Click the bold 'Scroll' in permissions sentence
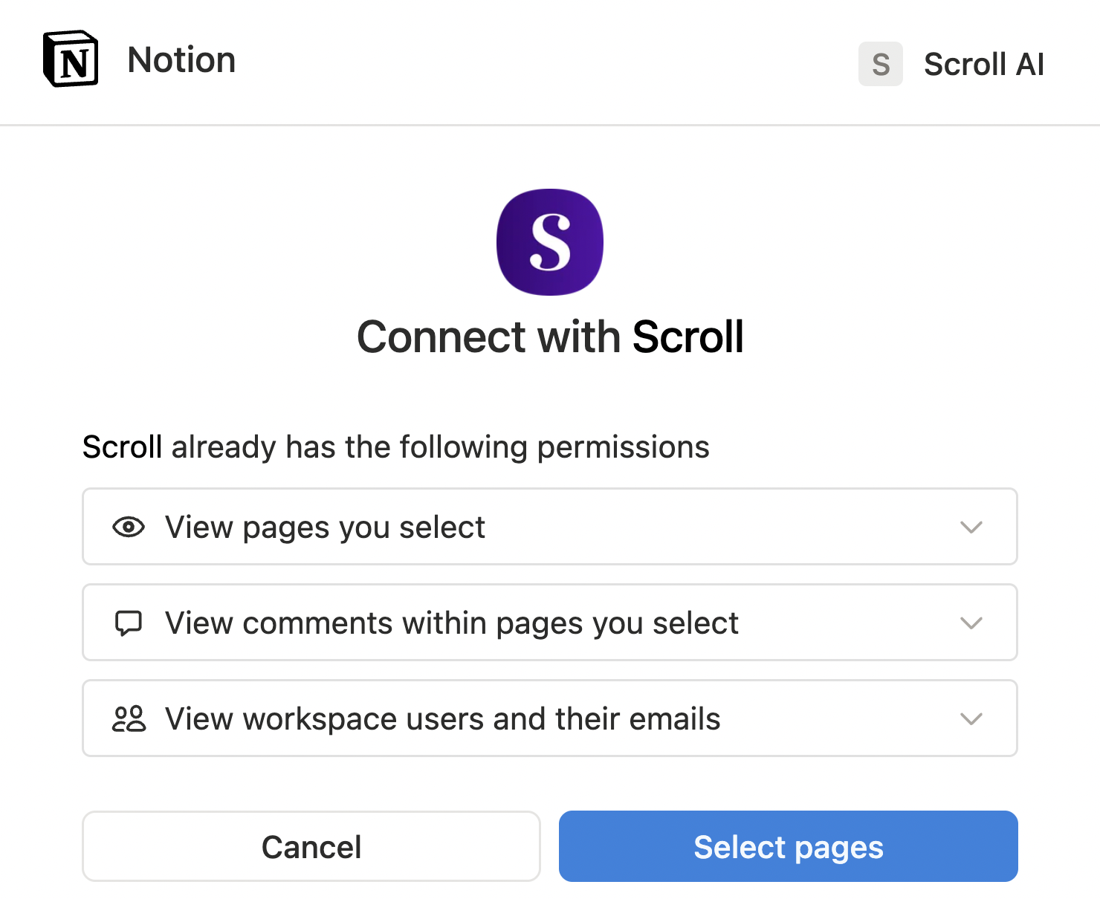This screenshot has width=1100, height=899. 122,447
